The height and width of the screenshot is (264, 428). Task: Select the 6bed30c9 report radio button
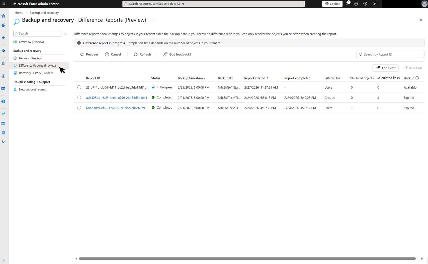click(79, 108)
